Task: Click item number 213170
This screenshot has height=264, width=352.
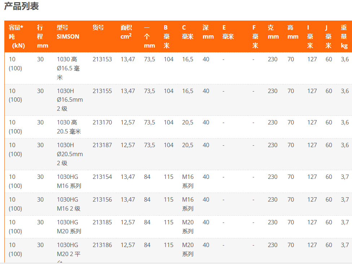Action: click(x=102, y=122)
